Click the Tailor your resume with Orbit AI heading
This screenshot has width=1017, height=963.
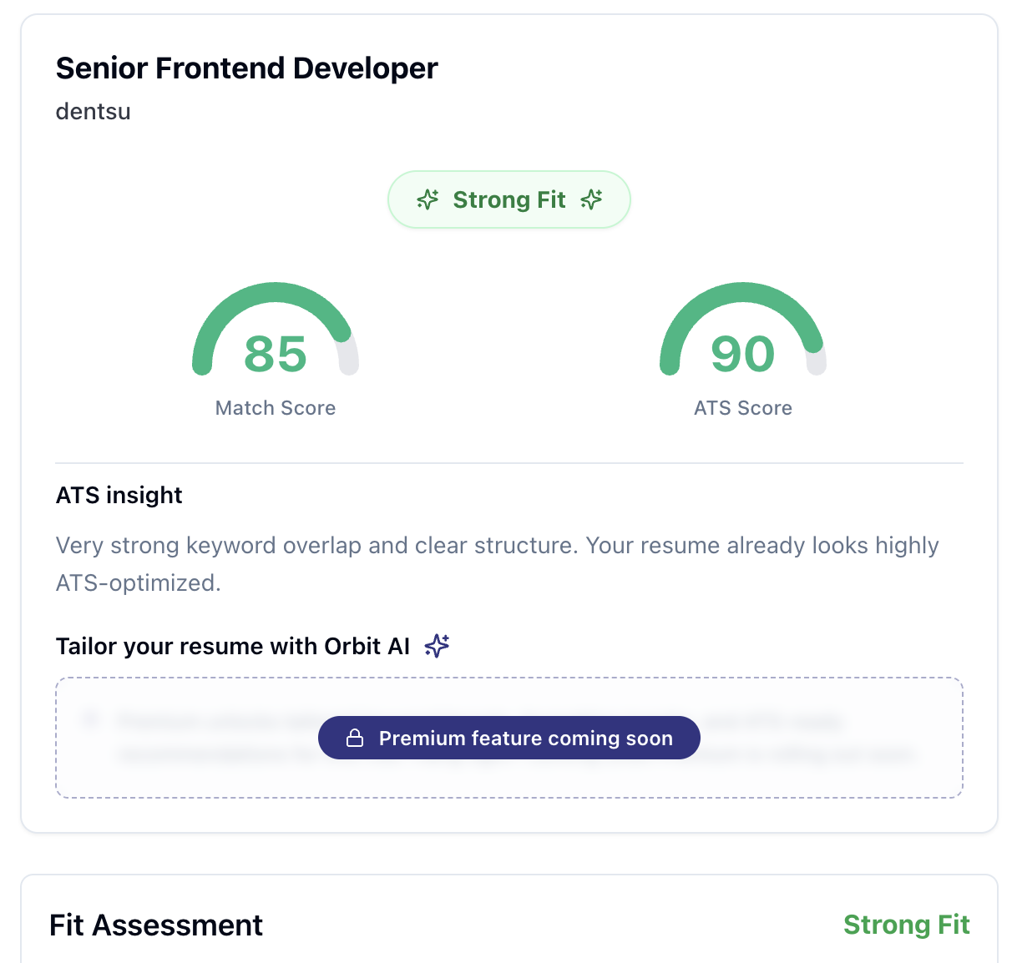pos(233,647)
